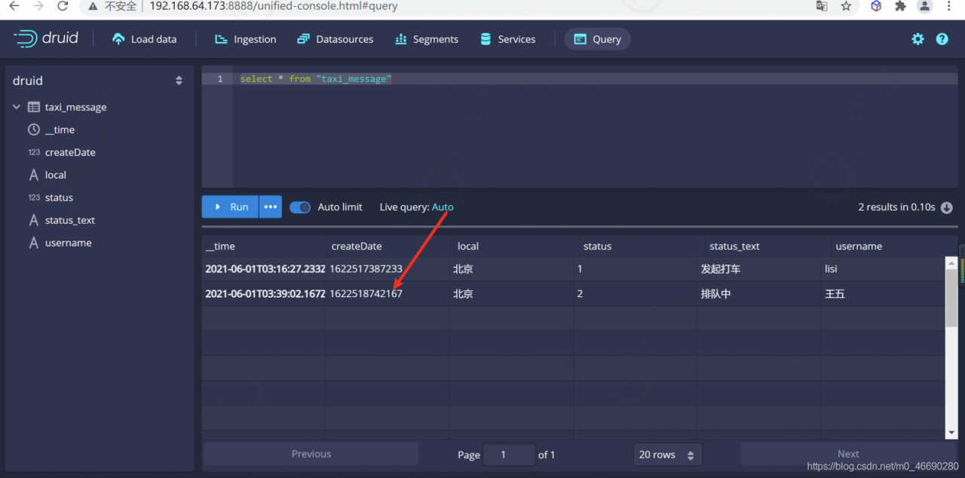Click the 2021-06-01T03:16:27 time cell
Viewport: 965px width, 478px height.
265,269
